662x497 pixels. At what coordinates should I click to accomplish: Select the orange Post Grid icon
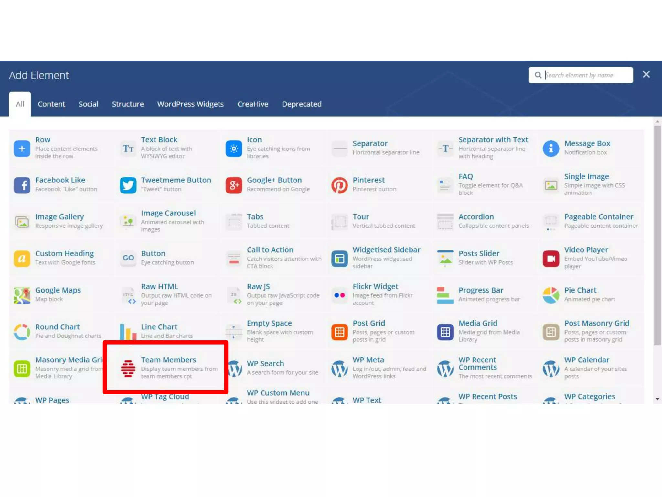339,332
